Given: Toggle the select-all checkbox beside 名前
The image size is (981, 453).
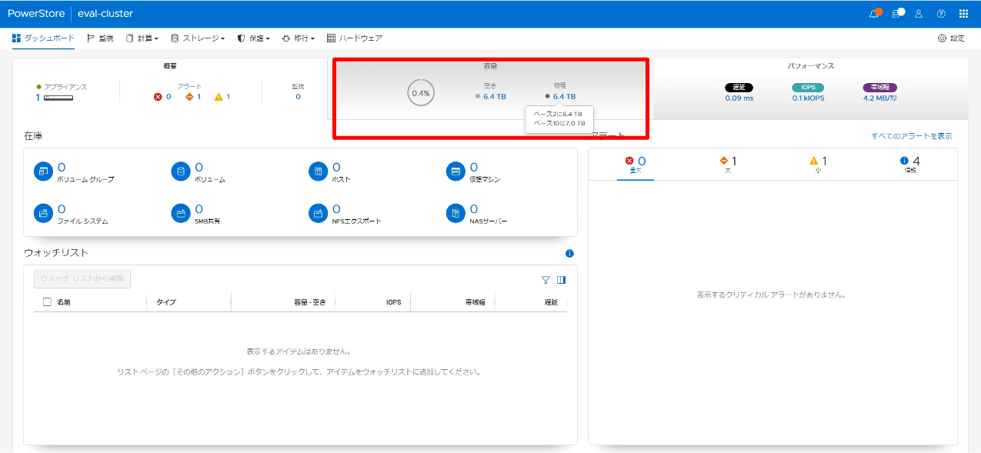Looking at the screenshot, I should click(x=47, y=302).
